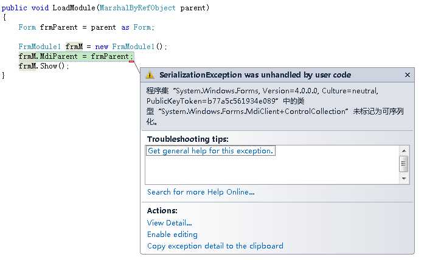Copy exception detail to the clipboard
427x260 pixels.
[215, 246]
